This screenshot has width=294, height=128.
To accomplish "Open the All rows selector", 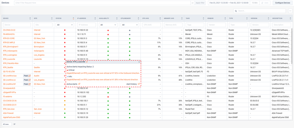I will 6,124.
